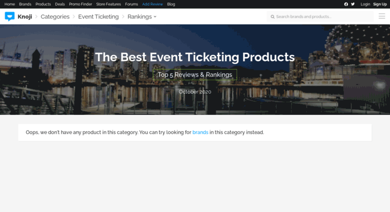Go to Home in top menu
Viewport: 390px width, 212px height.
coord(10,4)
